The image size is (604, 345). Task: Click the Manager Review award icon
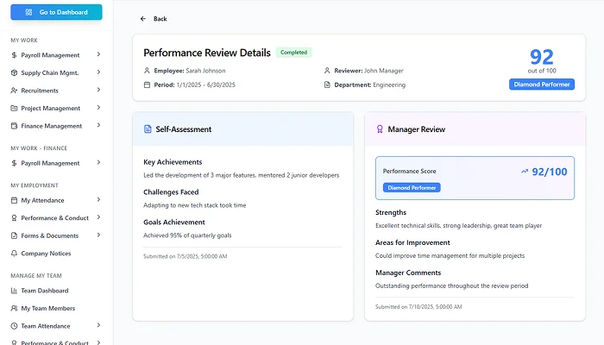pos(380,129)
